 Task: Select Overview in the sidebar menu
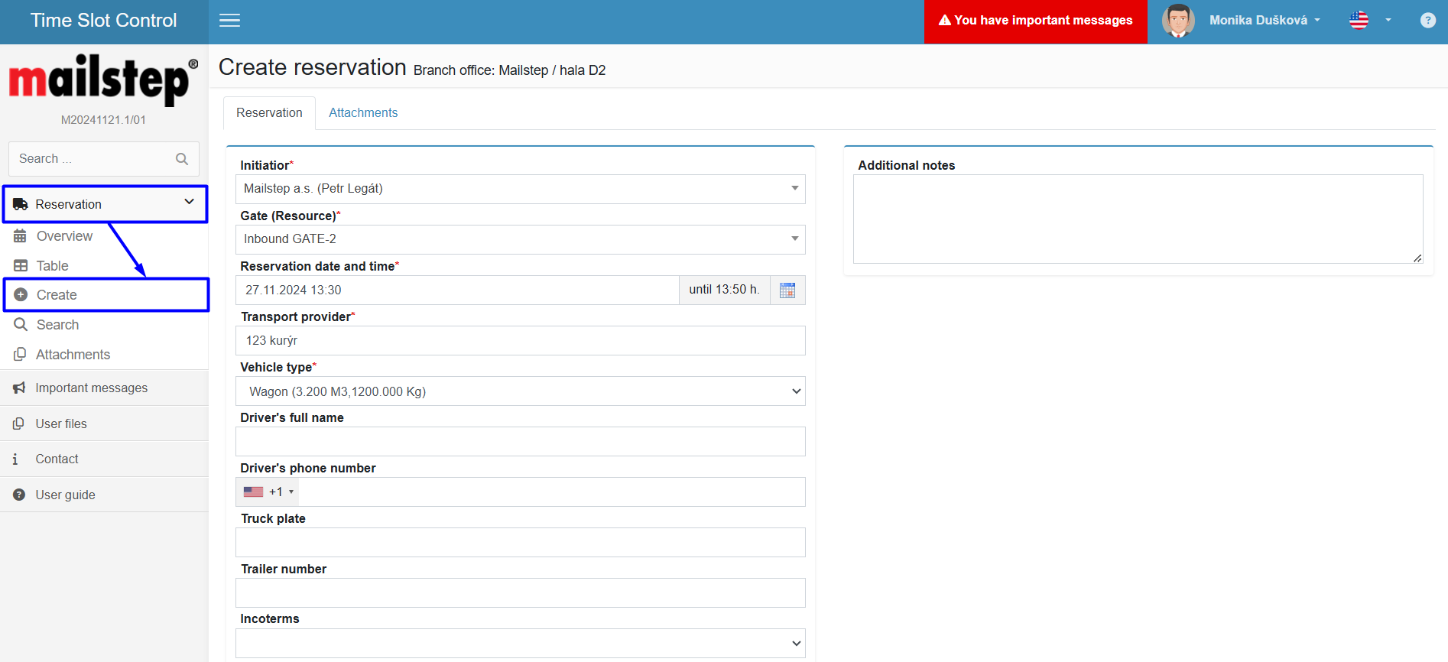click(64, 236)
